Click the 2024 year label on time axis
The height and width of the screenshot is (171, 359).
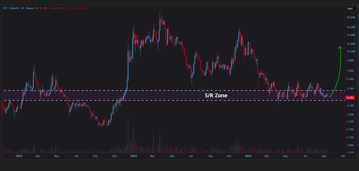(133, 156)
